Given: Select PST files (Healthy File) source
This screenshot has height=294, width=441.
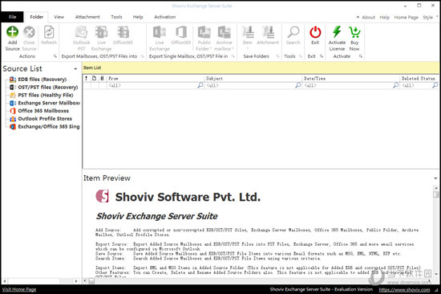Looking at the screenshot, I should pyautogui.click(x=46, y=95).
